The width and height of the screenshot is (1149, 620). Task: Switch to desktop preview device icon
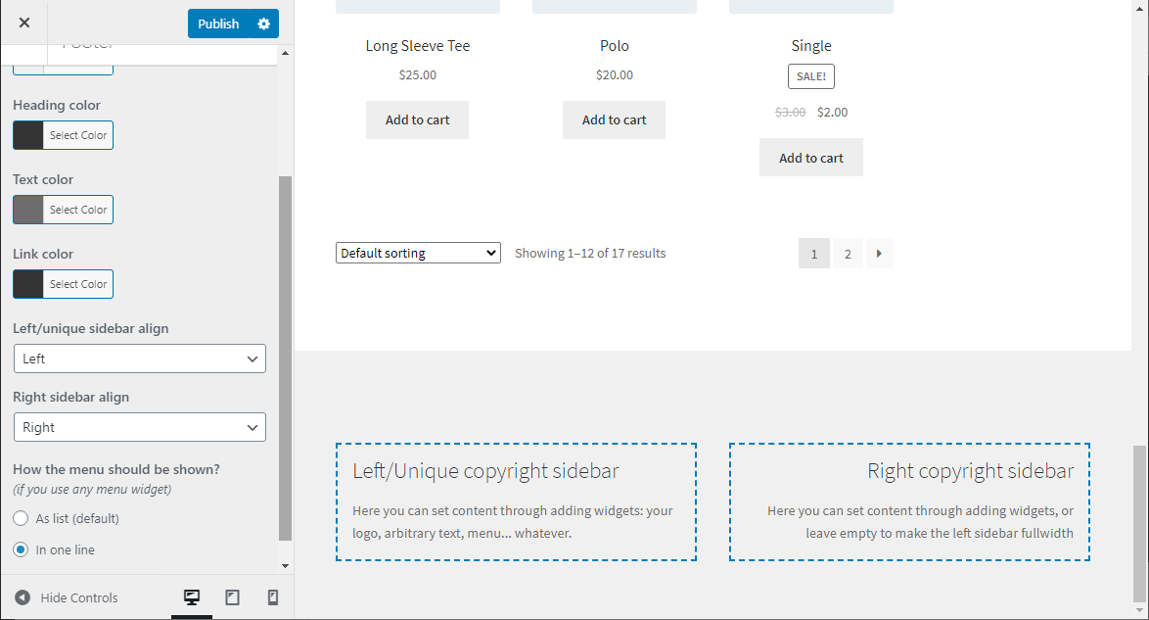tap(192, 597)
